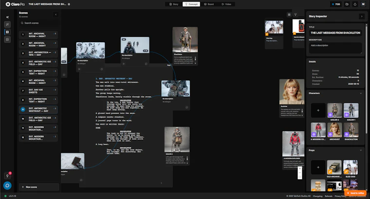This screenshot has height=199, width=370.
Task: Select A MODERN EX... character thumbnail in inspector
Action: pos(318,130)
